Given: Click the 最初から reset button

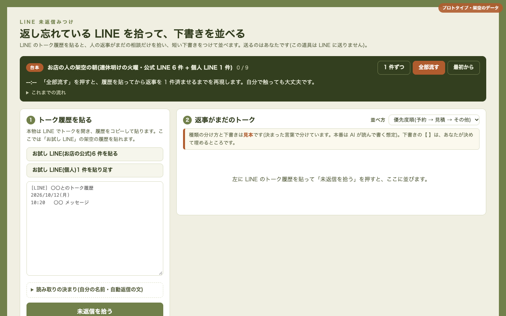Looking at the screenshot, I should point(464,68).
